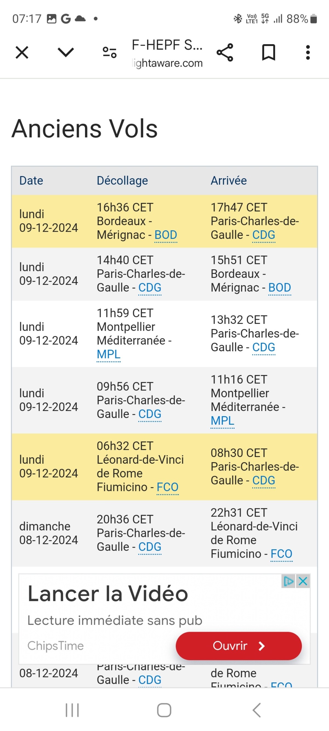Image resolution: width=329 pixels, height=731 pixels.
Task: Open BOD link in 16h36 departure
Action: [166, 235]
